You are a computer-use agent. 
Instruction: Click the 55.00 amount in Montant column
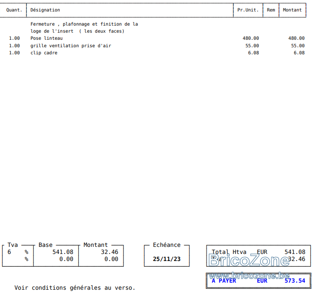click(298, 45)
